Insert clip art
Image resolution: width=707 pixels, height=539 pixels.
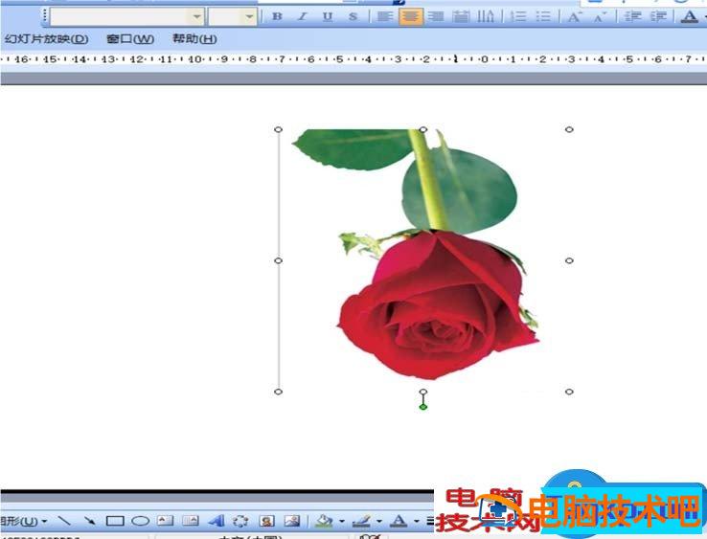(x=266, y=522)
